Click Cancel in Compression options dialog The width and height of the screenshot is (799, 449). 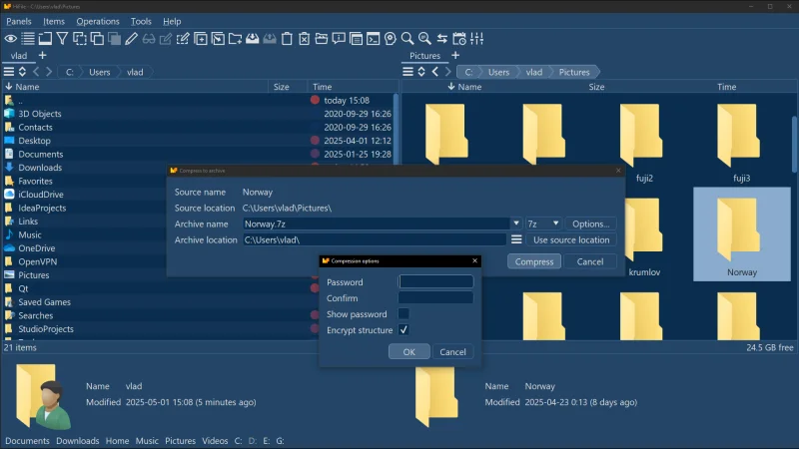(x=452, y=352)
